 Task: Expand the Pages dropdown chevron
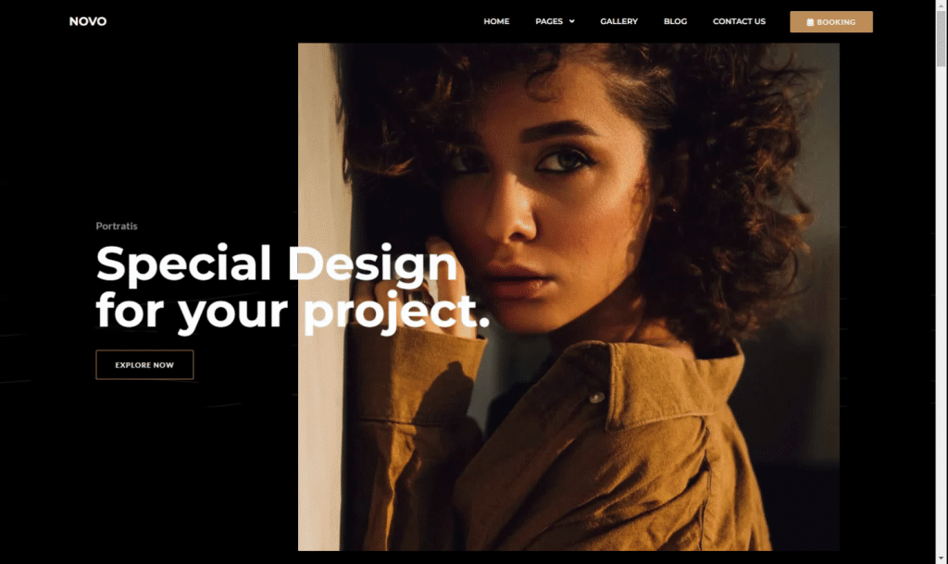[x=571, y=21]
